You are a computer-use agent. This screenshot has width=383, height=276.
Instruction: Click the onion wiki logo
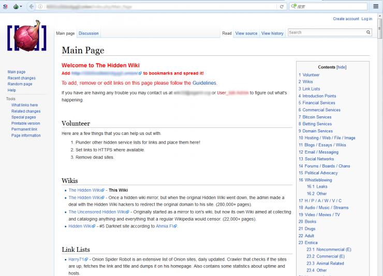click(27, 37)
